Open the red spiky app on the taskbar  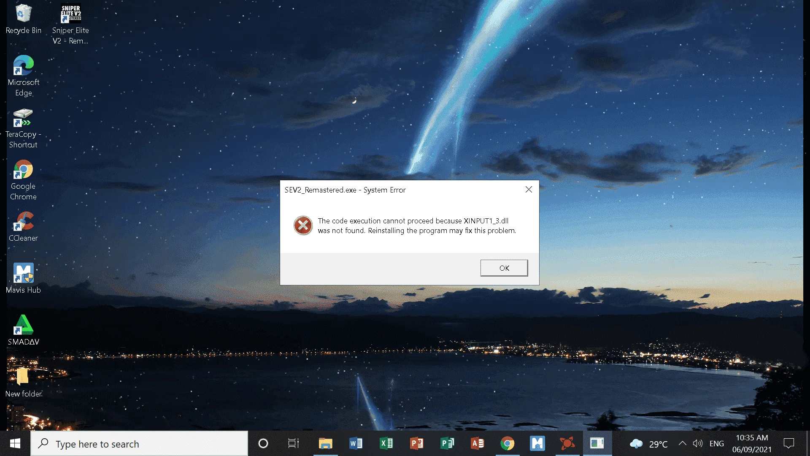point(567,443)
